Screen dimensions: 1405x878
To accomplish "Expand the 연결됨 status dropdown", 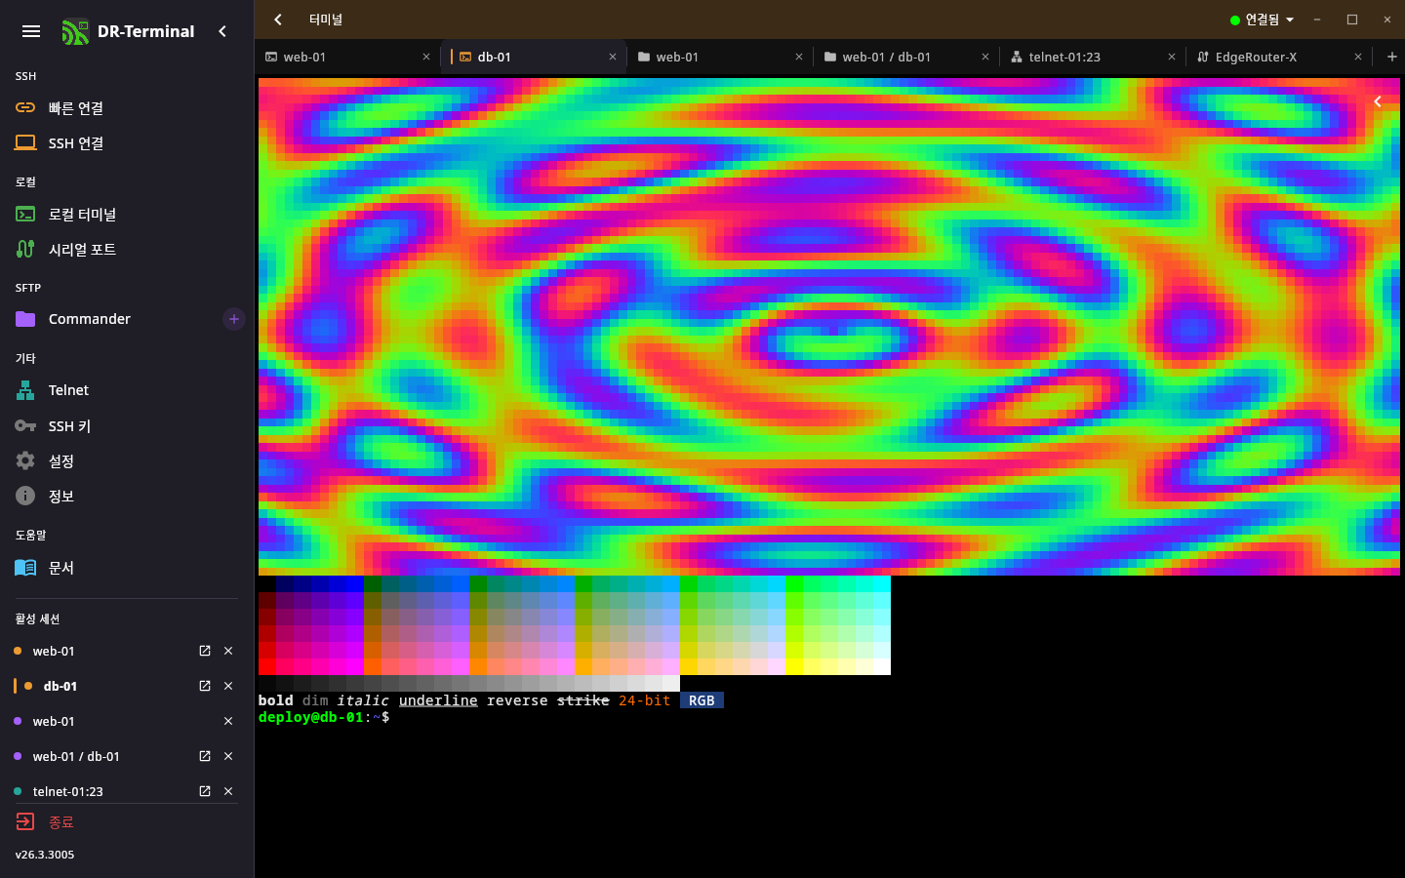I will pyautogui.click(x=1262, y=20).
